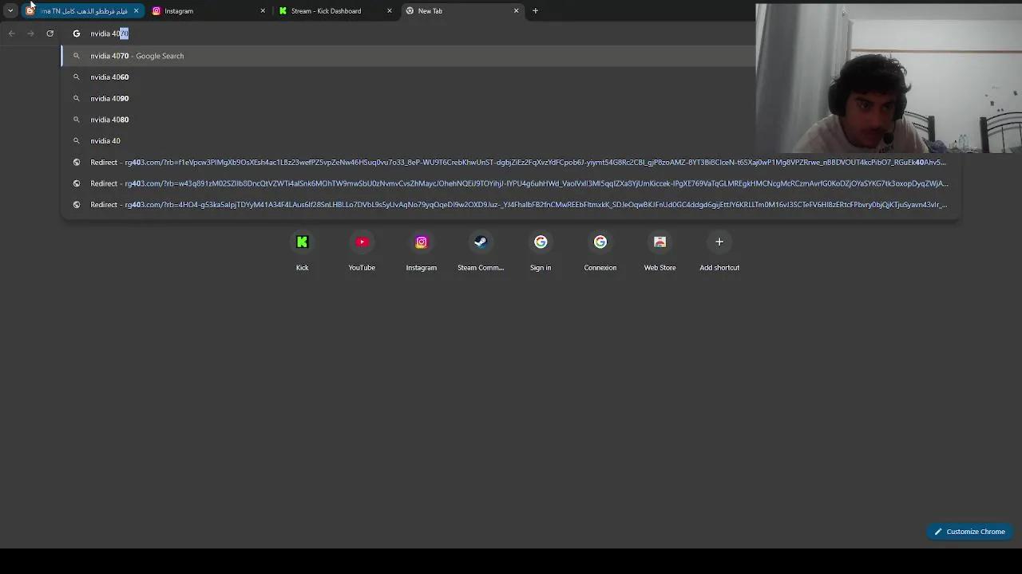Viewport: 1022px width, 574px height.
Task: Switch to Stream - Kick Dashboard tab
Action: pyautogui.click(x=335, y=11)
